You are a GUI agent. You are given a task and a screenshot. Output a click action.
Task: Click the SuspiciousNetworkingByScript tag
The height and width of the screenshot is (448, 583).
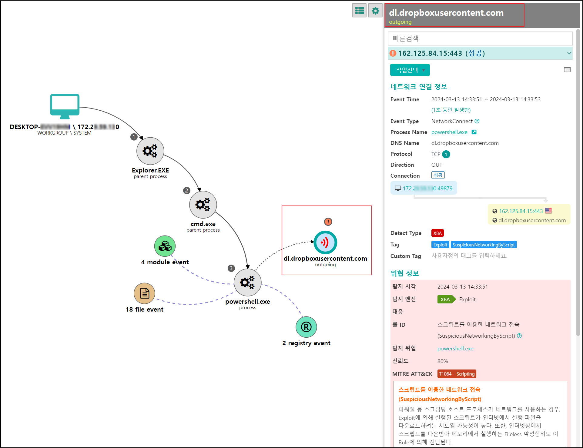click(x=484, y=245)
